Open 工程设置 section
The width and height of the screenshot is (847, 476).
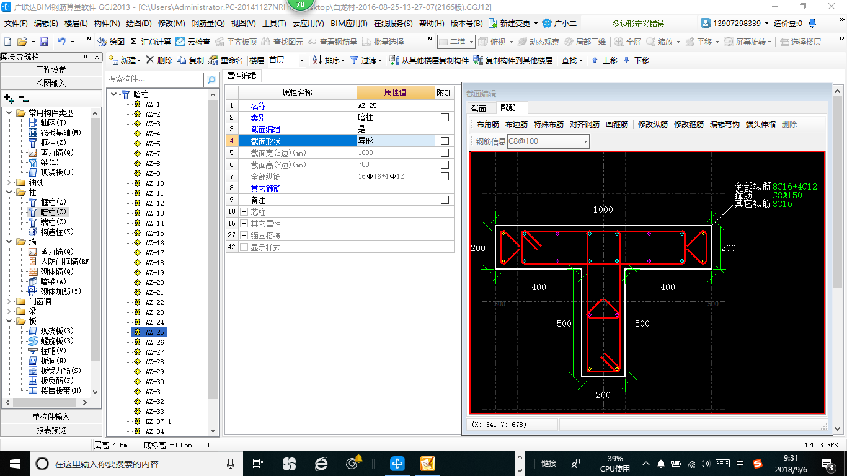pyautogui.click(x=51, y=69)
